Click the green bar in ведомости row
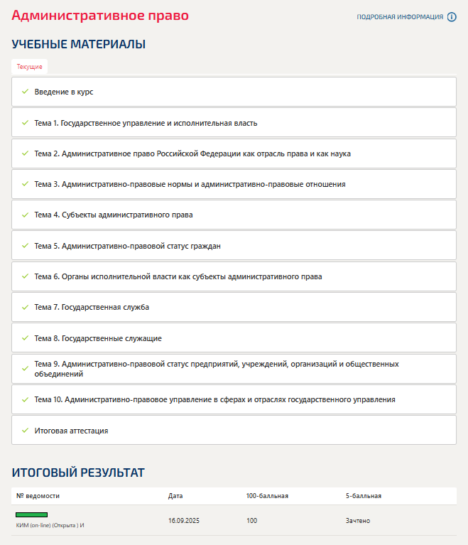 point(31,514)
